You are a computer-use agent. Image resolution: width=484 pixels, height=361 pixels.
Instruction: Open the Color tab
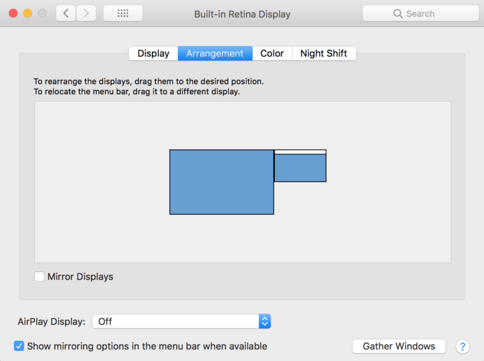(272, 53)
